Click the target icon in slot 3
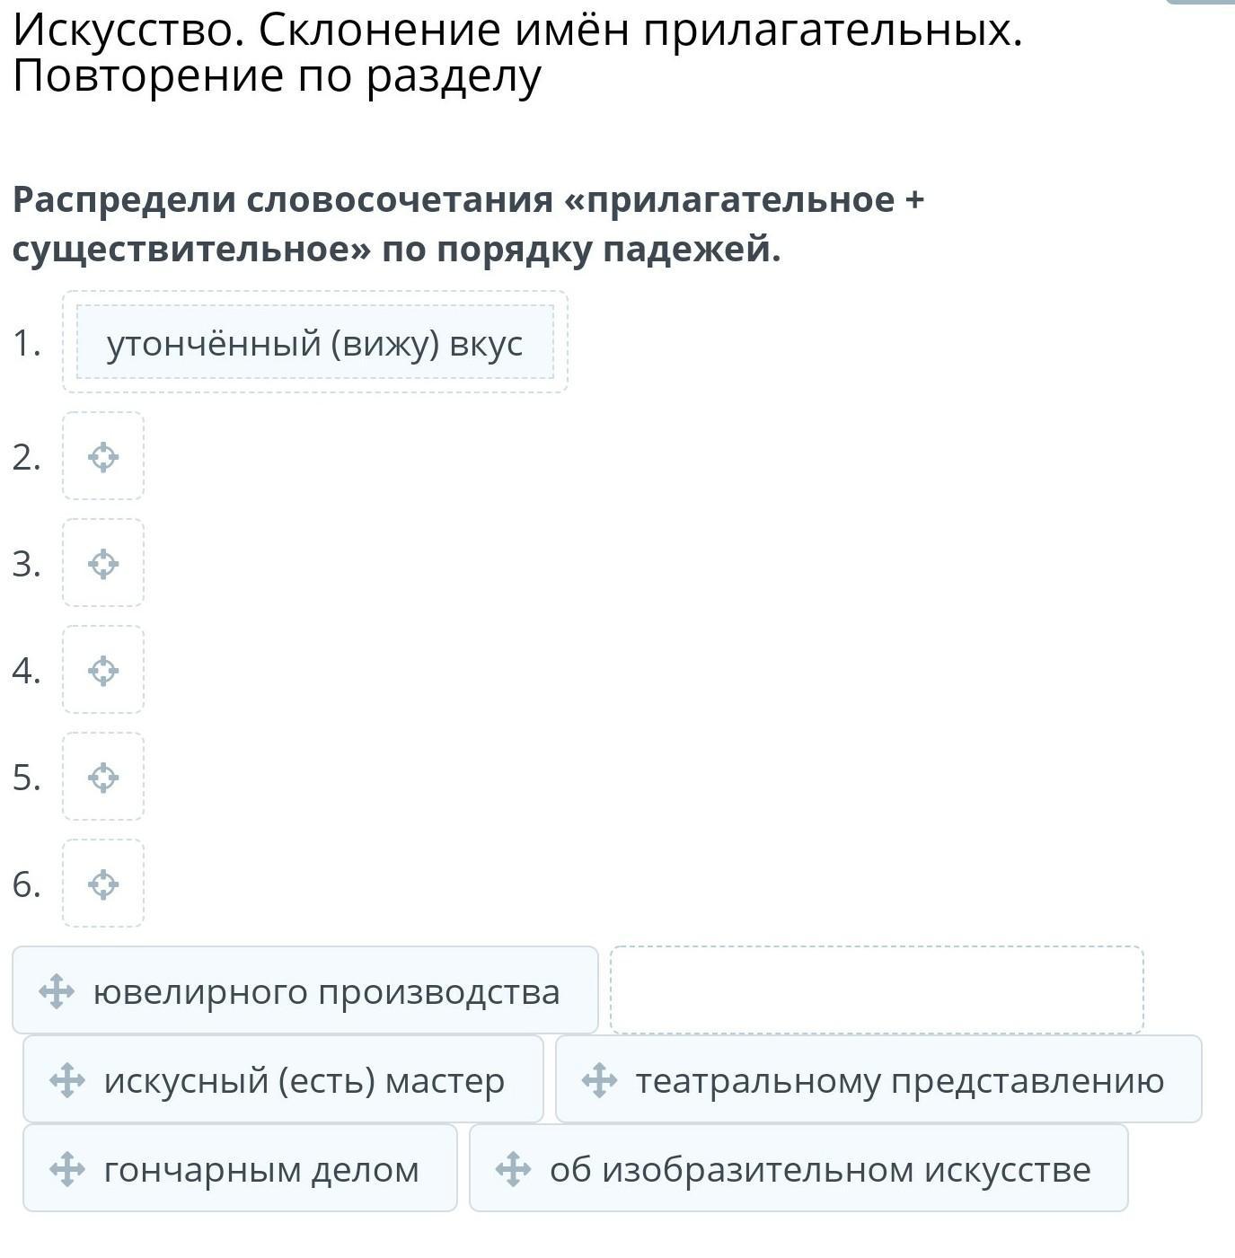This screenshot has width=1235, height=1258. point(103,564)
